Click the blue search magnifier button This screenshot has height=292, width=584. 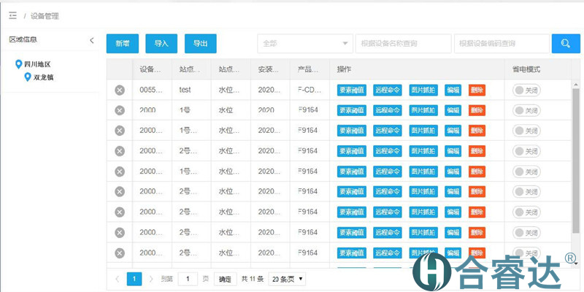coord(565,44)
